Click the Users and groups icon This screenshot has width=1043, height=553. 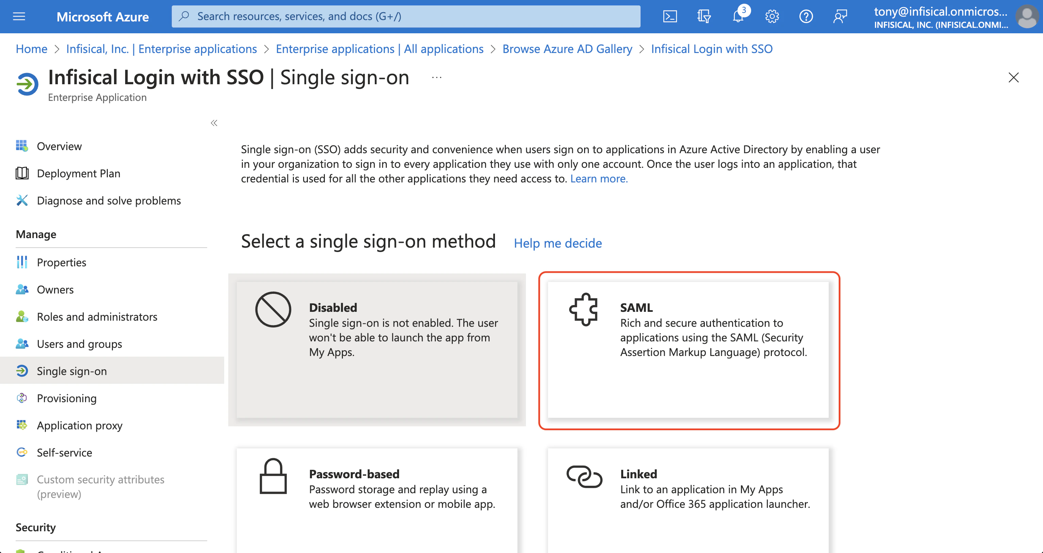pos(22,344)
